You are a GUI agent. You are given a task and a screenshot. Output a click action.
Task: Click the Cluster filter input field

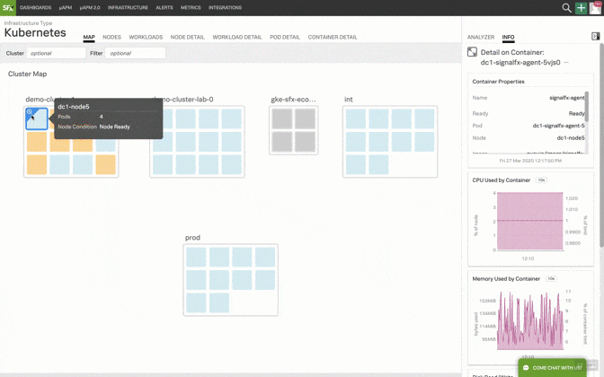(56, 54)
